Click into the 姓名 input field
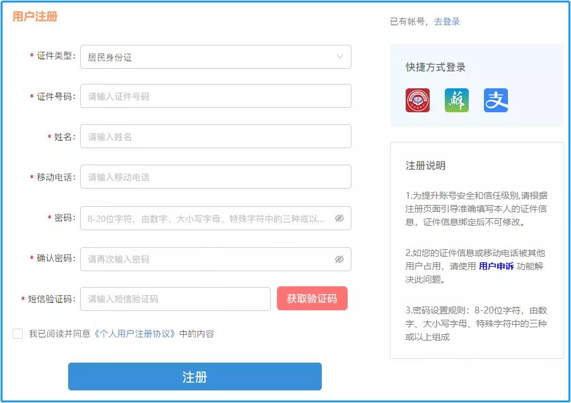571x403 pixels. [x=215, y=136]
